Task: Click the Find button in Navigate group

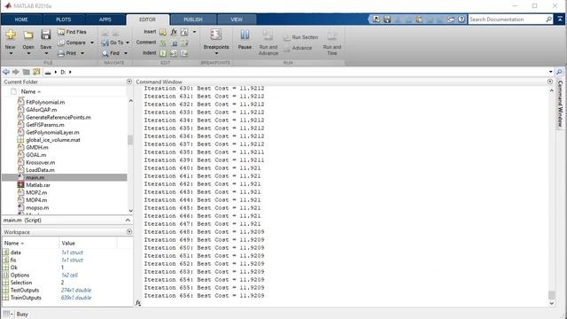Action: coord(111,53)
